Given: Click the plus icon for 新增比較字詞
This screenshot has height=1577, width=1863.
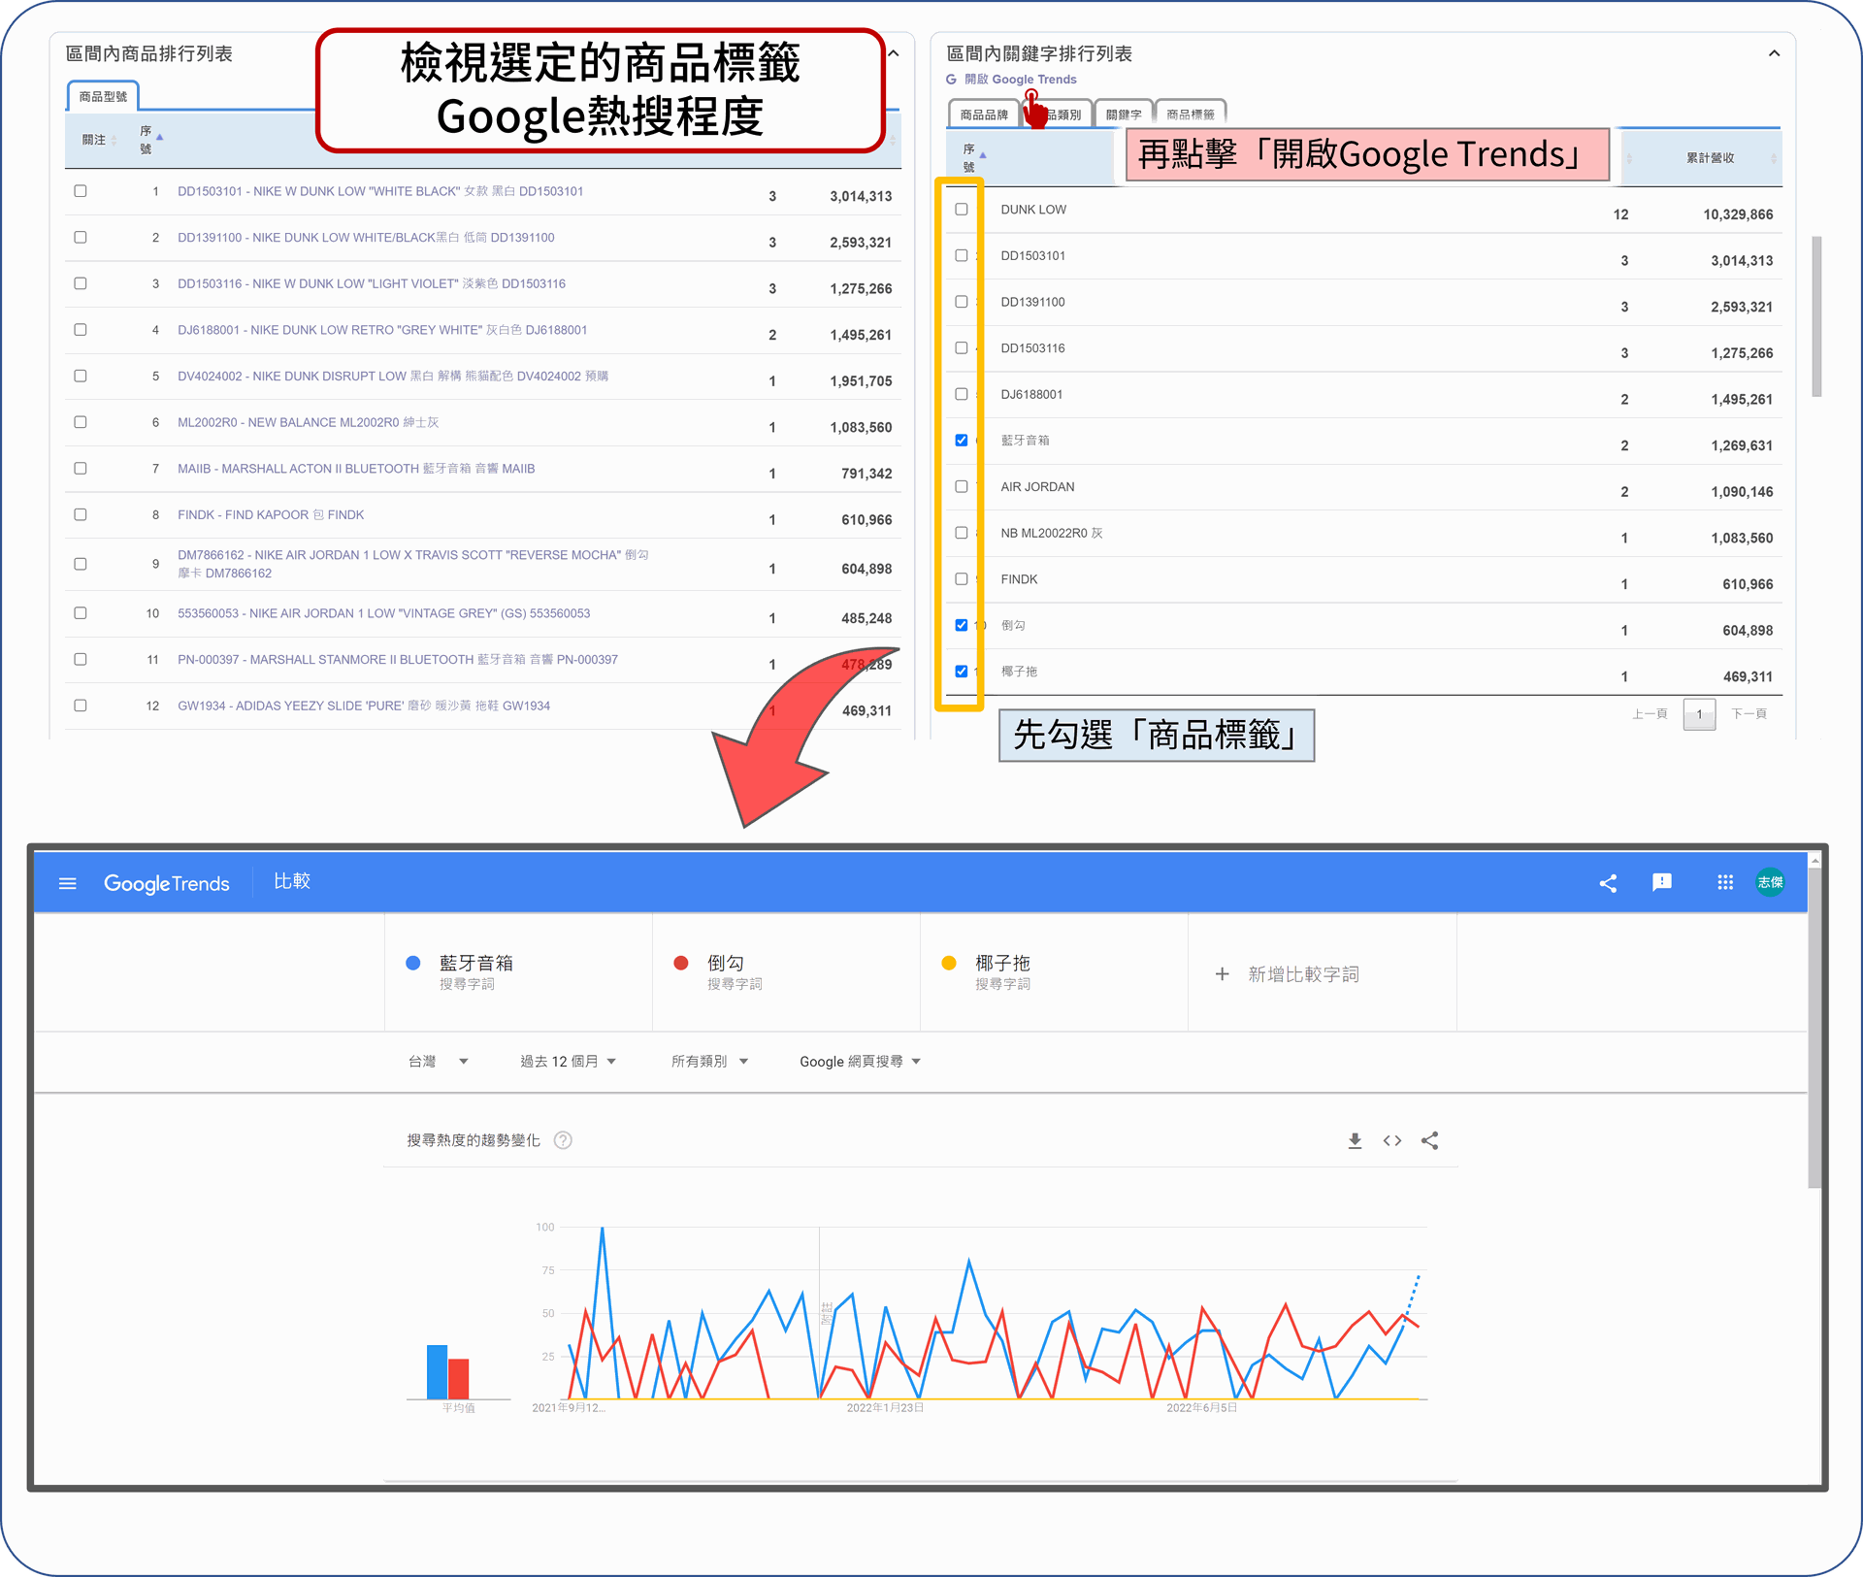Looking at the screenshot, I should tap(1222, 973).
